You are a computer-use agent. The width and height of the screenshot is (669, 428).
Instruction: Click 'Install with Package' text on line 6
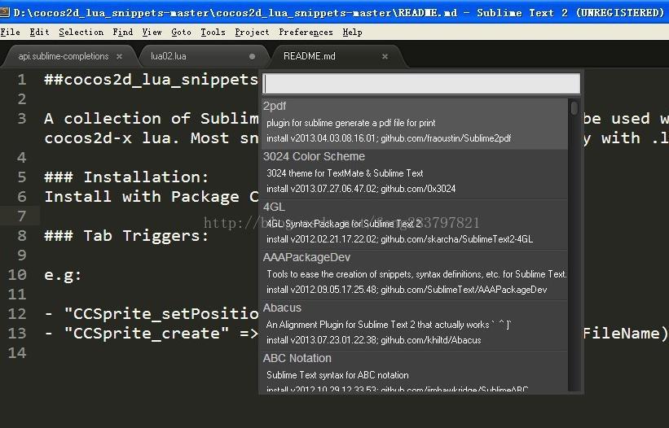[142, 197]
